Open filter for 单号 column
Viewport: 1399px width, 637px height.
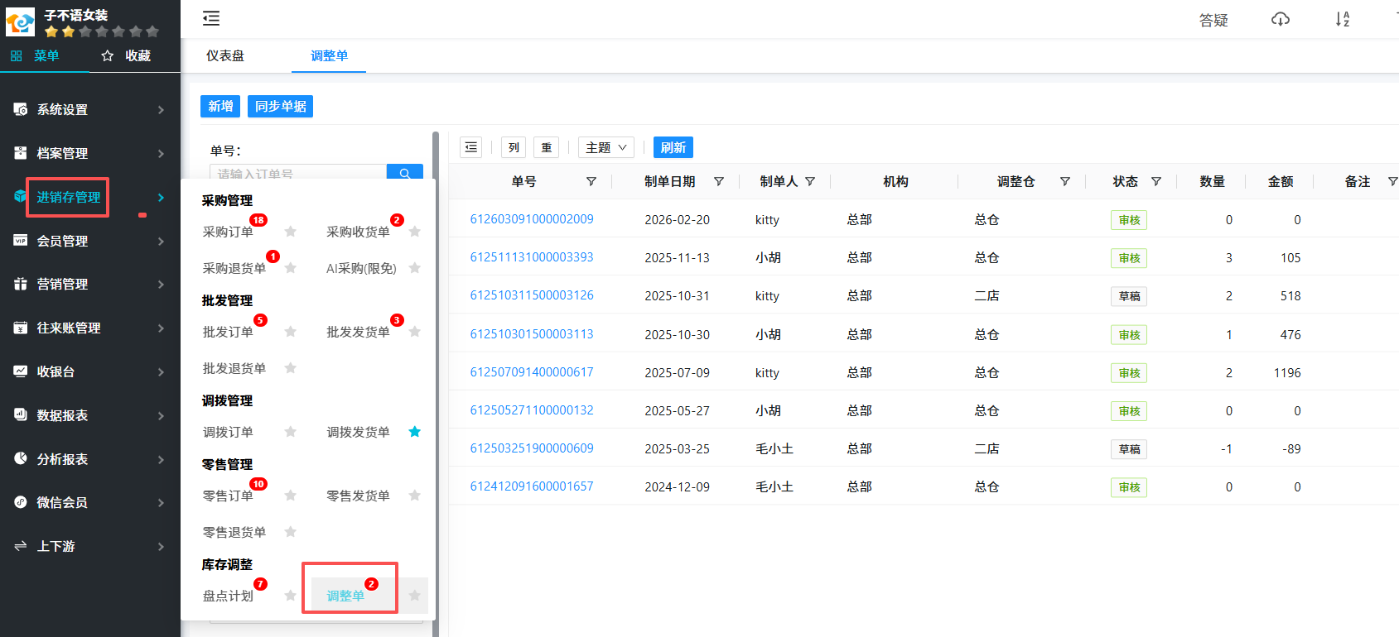coord(591,181)
